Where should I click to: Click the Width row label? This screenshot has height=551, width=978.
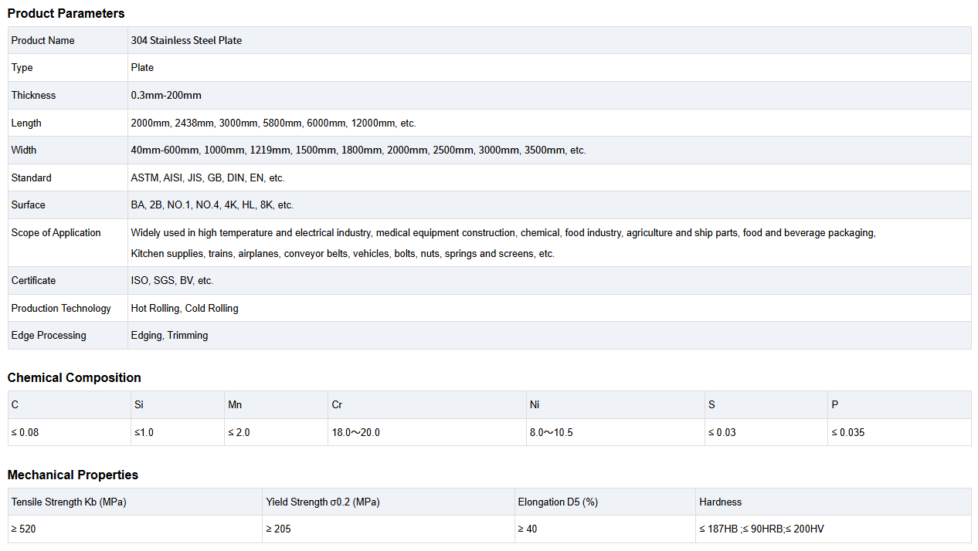[x=24, y=150]
